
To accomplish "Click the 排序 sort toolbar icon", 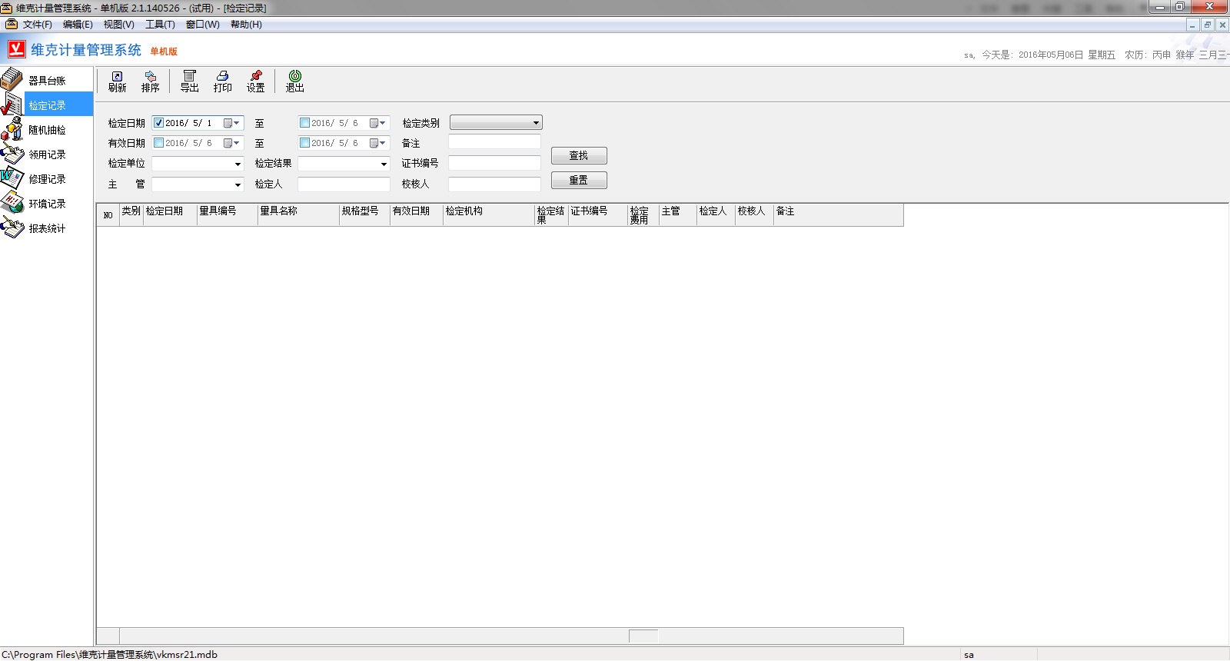I will [150, 81].
